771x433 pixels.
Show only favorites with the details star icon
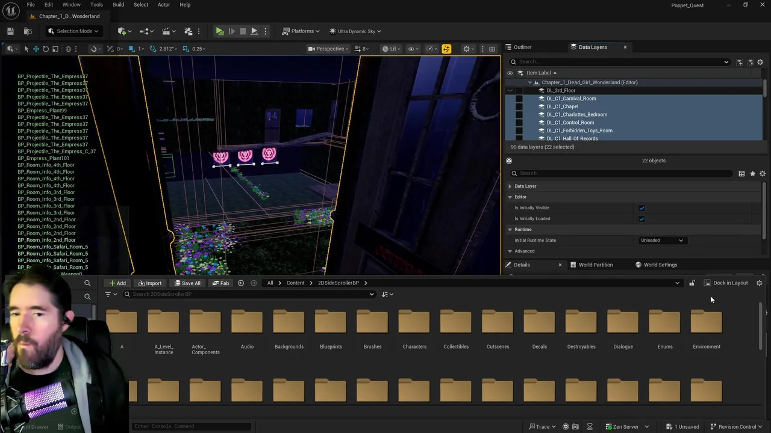coord(752,174)
